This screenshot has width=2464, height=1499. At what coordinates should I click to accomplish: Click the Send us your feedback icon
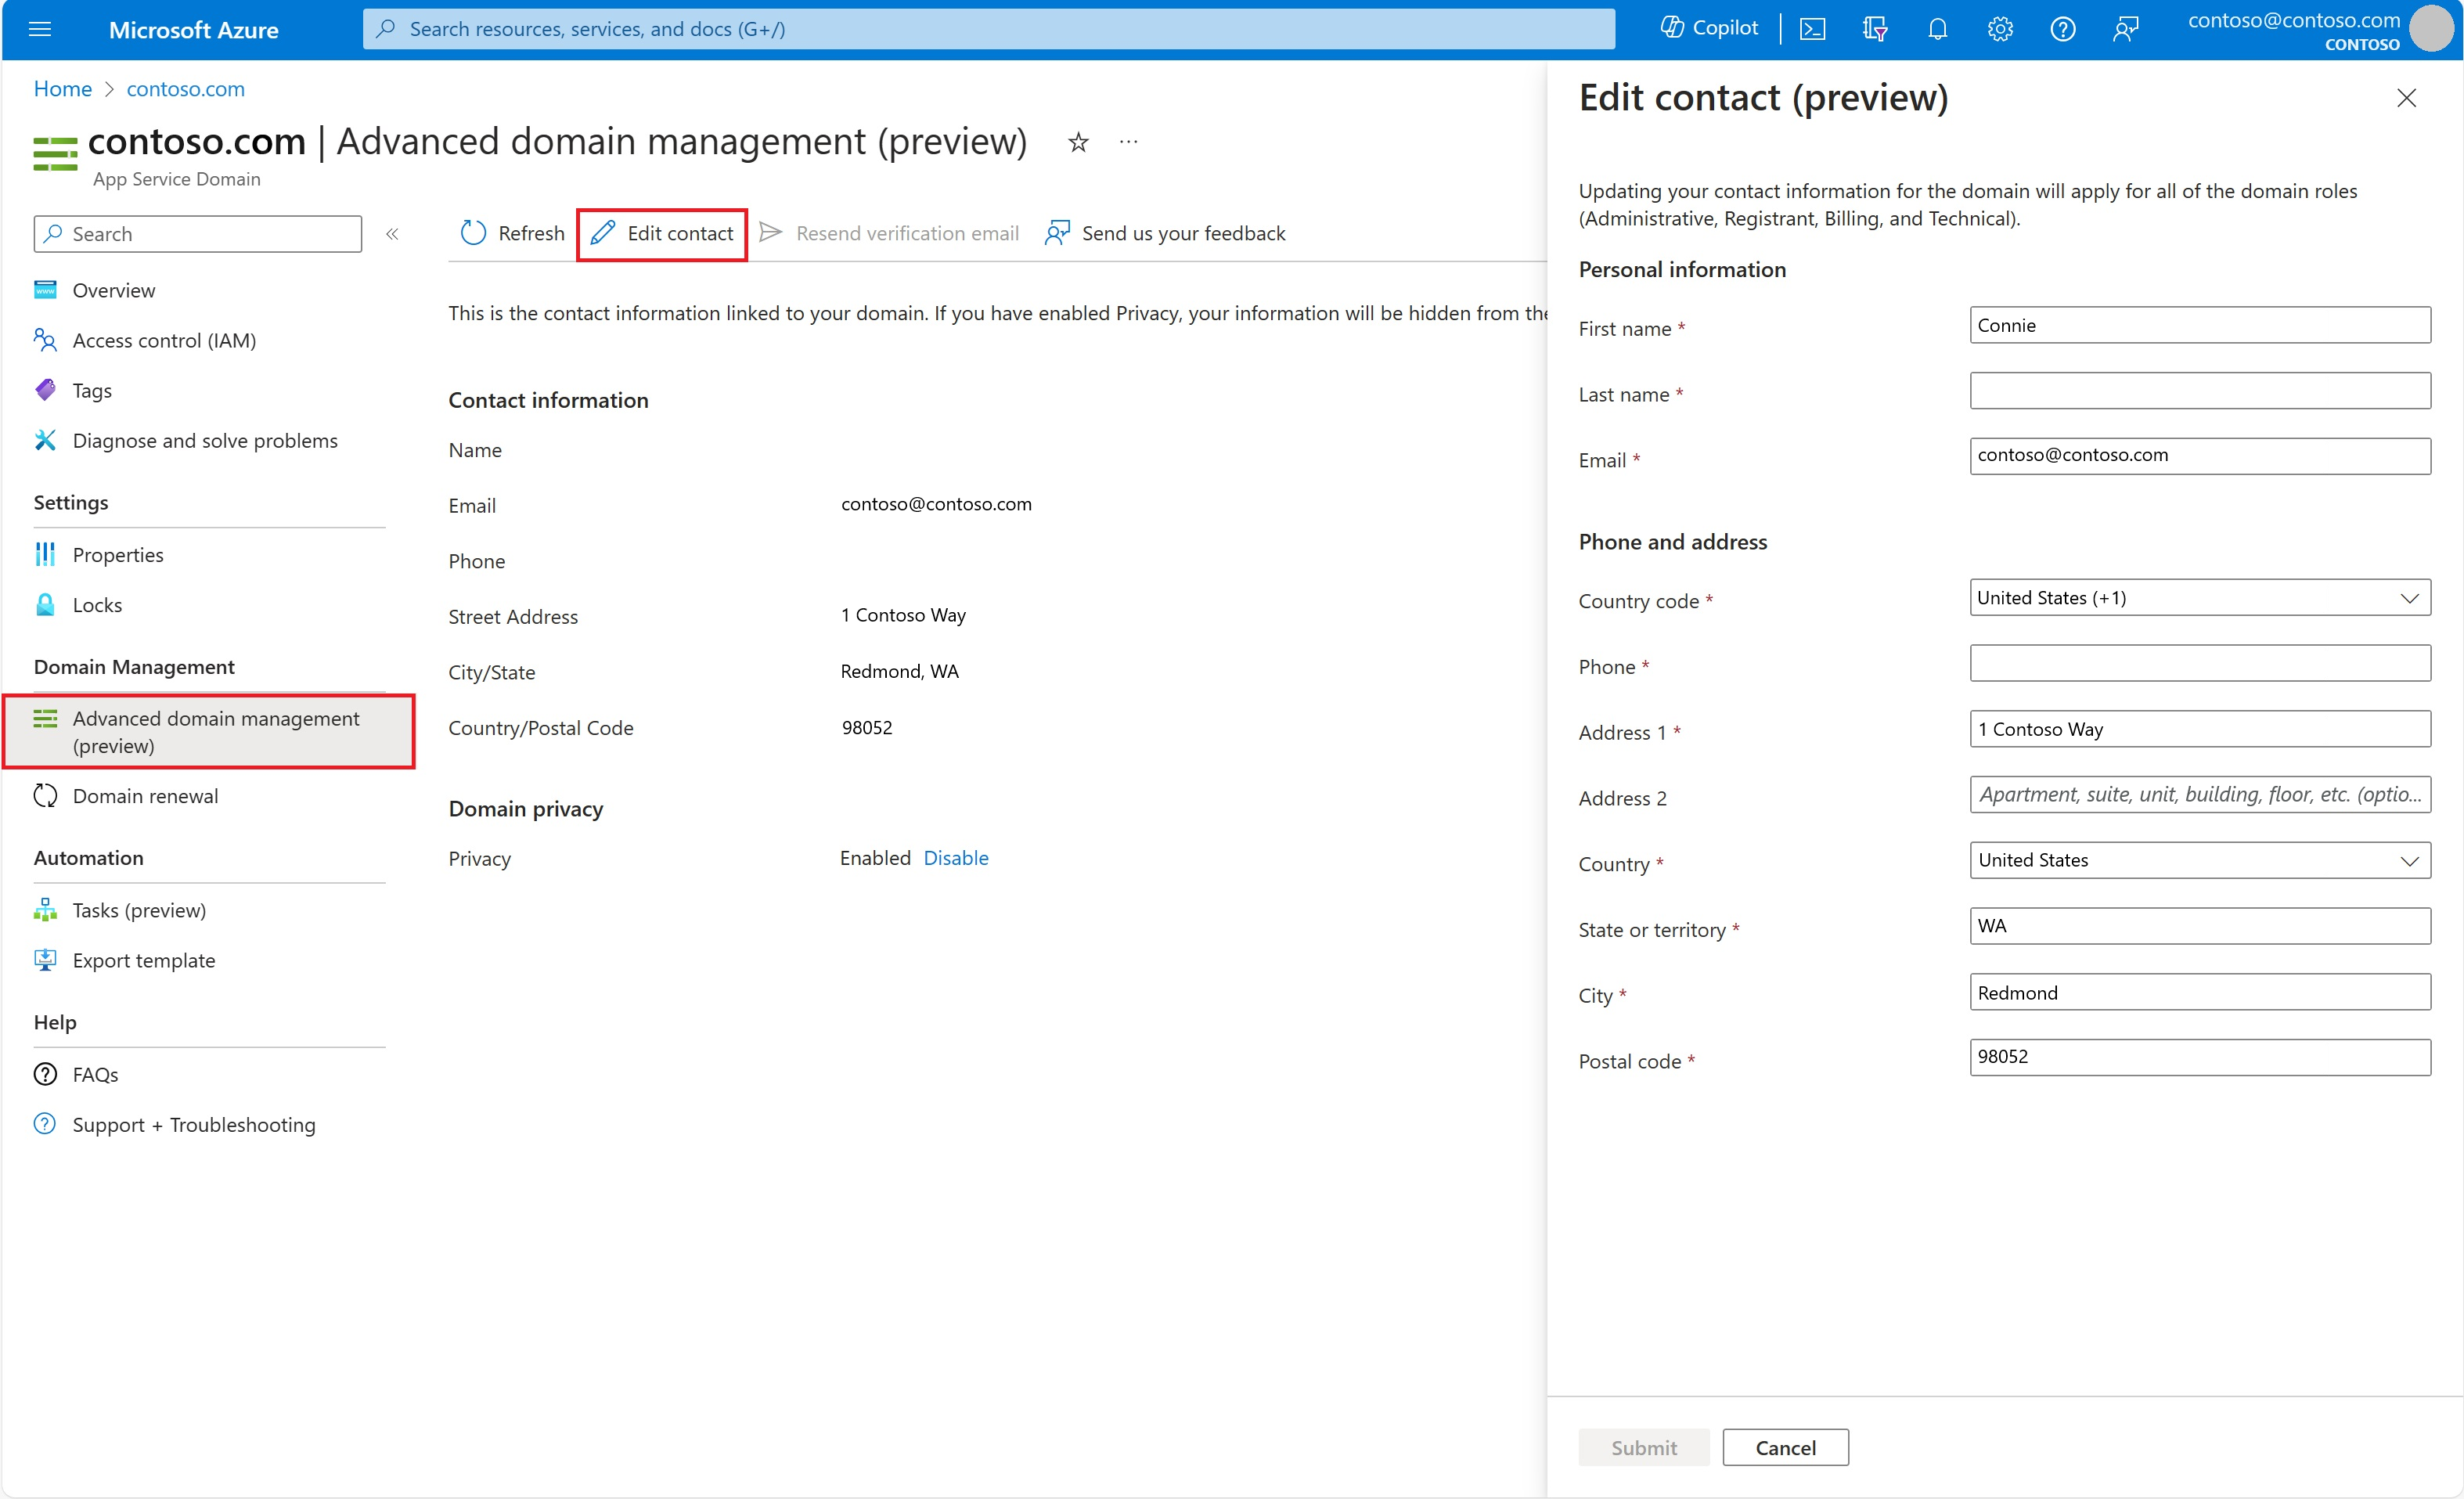[1056, 232]
